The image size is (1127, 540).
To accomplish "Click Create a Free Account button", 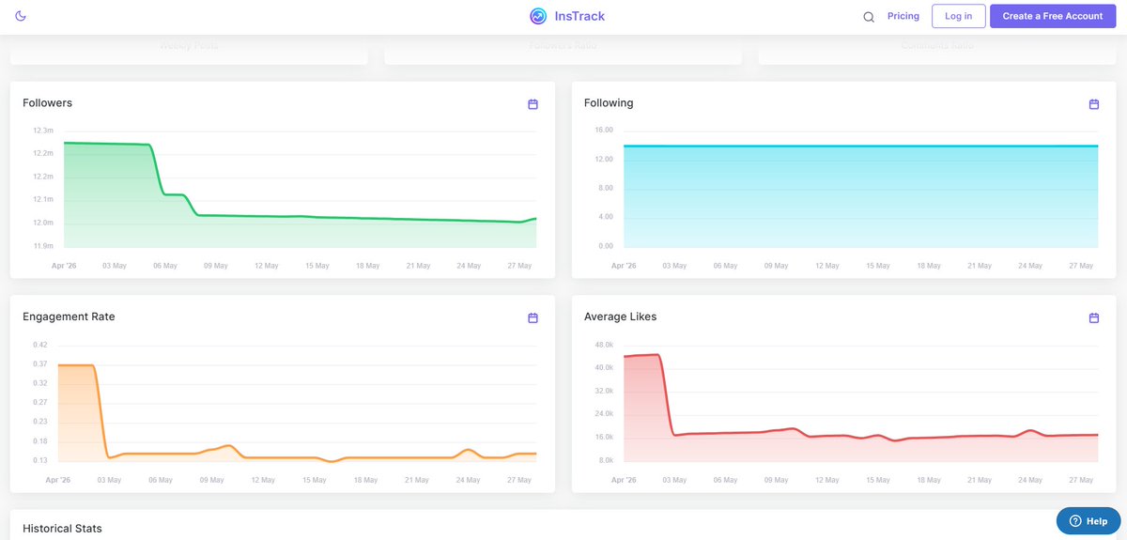I will coord(1052,16).
